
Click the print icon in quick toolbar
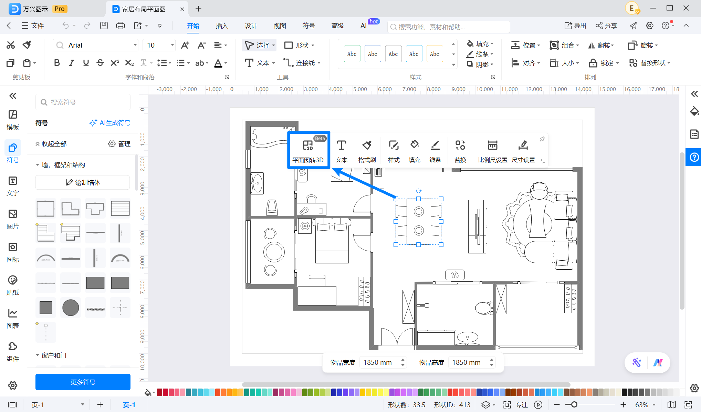pyautogui.click(x=121, y=26)
